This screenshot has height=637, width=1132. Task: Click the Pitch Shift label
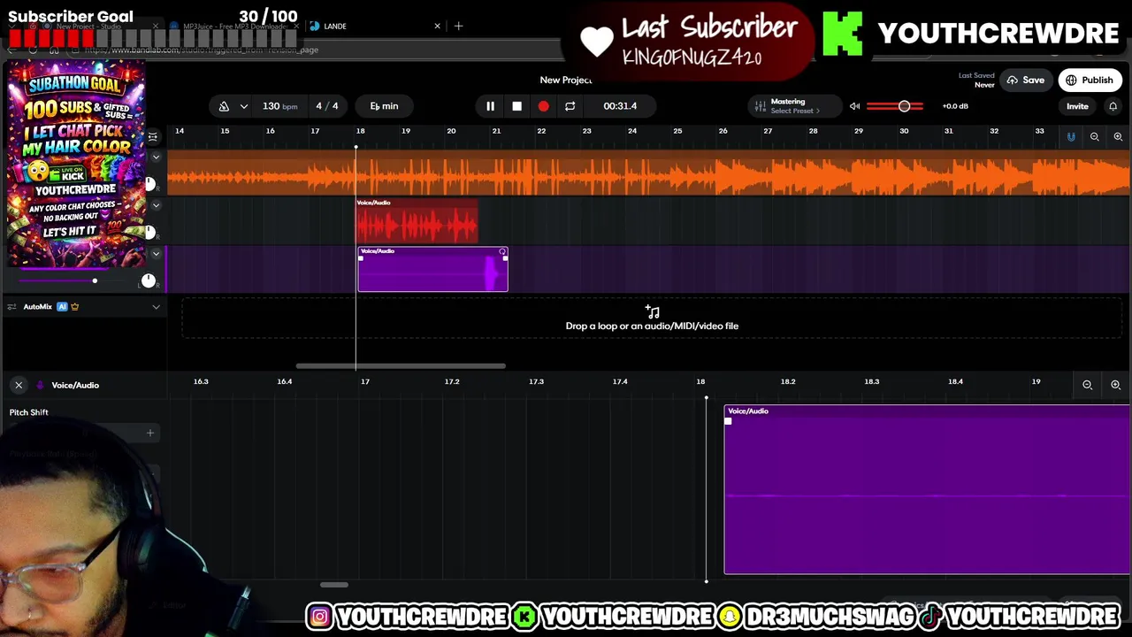tap(29, 412)
